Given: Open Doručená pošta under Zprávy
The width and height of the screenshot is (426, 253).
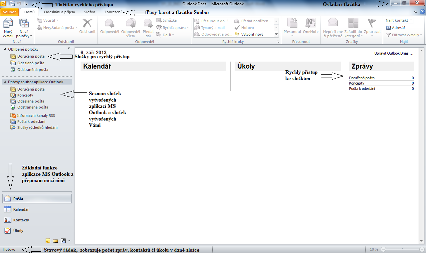Looking at the screenshot, I should [362, 78].
